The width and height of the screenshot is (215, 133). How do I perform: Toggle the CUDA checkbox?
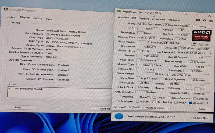[x=155, y=97]
